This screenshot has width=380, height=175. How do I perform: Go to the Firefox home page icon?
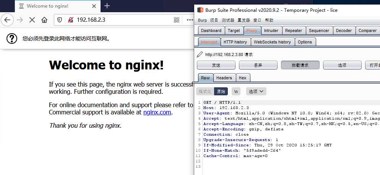click(44, 20)
